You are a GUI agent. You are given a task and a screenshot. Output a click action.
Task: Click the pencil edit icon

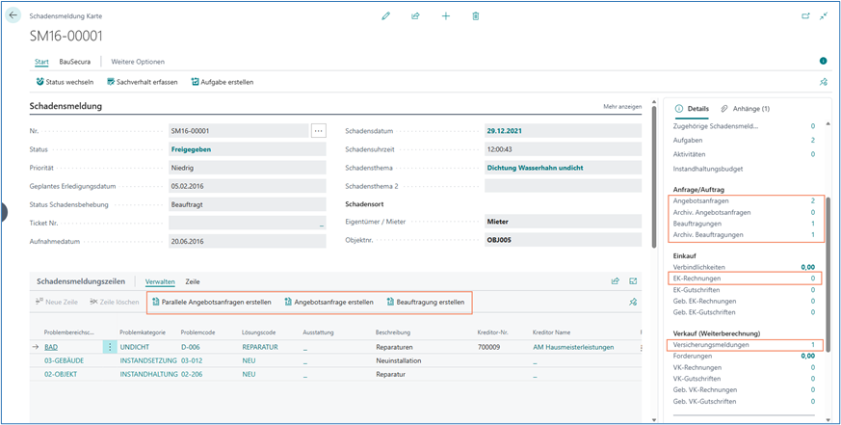tap(386, 16)
